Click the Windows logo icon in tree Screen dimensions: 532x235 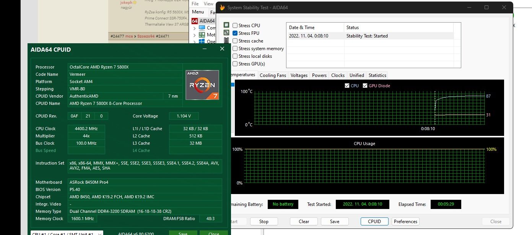click(x=202, y=42)
